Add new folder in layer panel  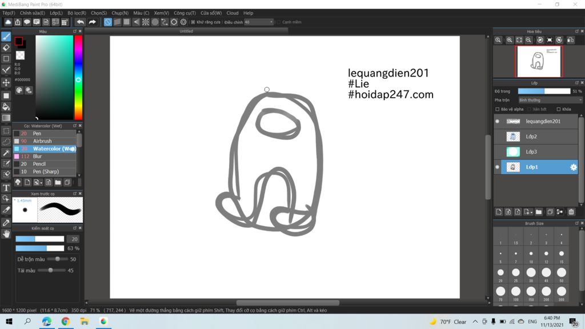pyautogui.click(x=538, y=212)
